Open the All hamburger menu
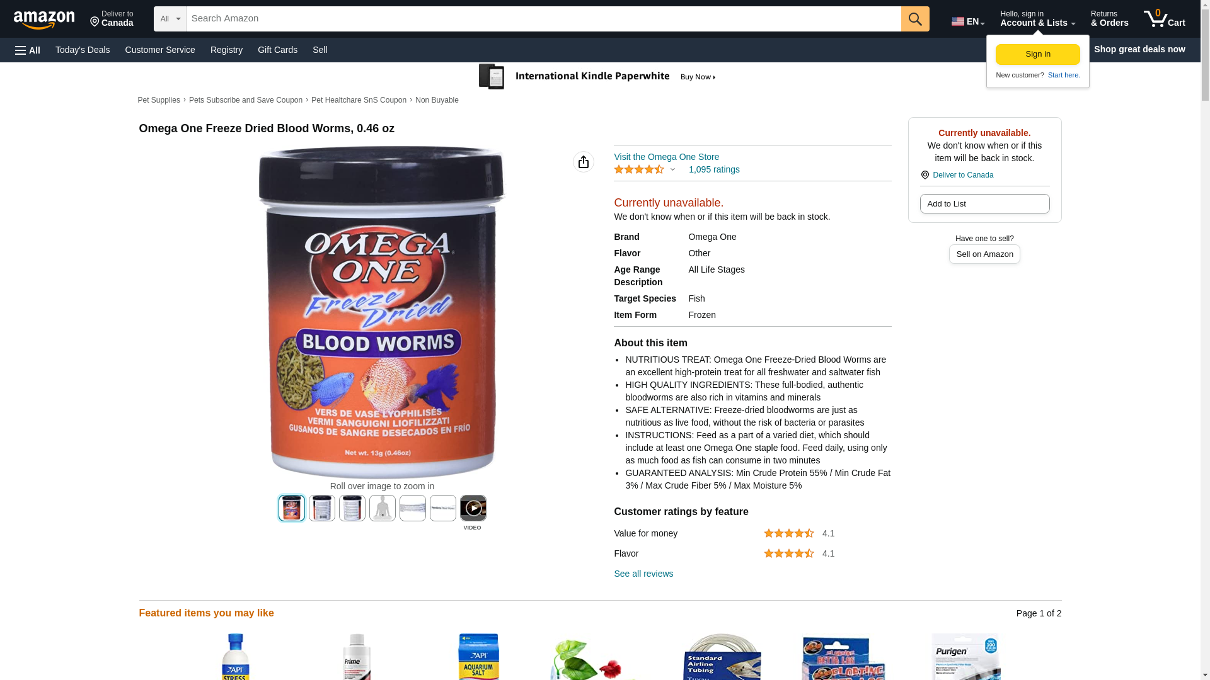The image size is (1210, 680). point(28,50)
